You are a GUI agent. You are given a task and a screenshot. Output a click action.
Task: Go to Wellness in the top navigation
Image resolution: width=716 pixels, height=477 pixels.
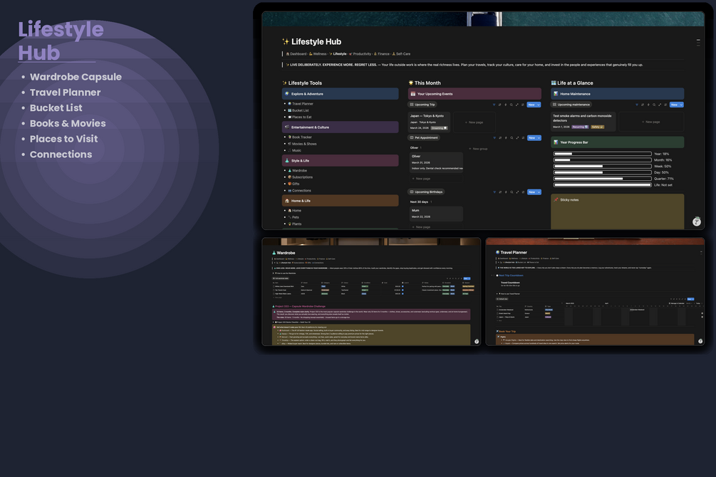(318, 54)
